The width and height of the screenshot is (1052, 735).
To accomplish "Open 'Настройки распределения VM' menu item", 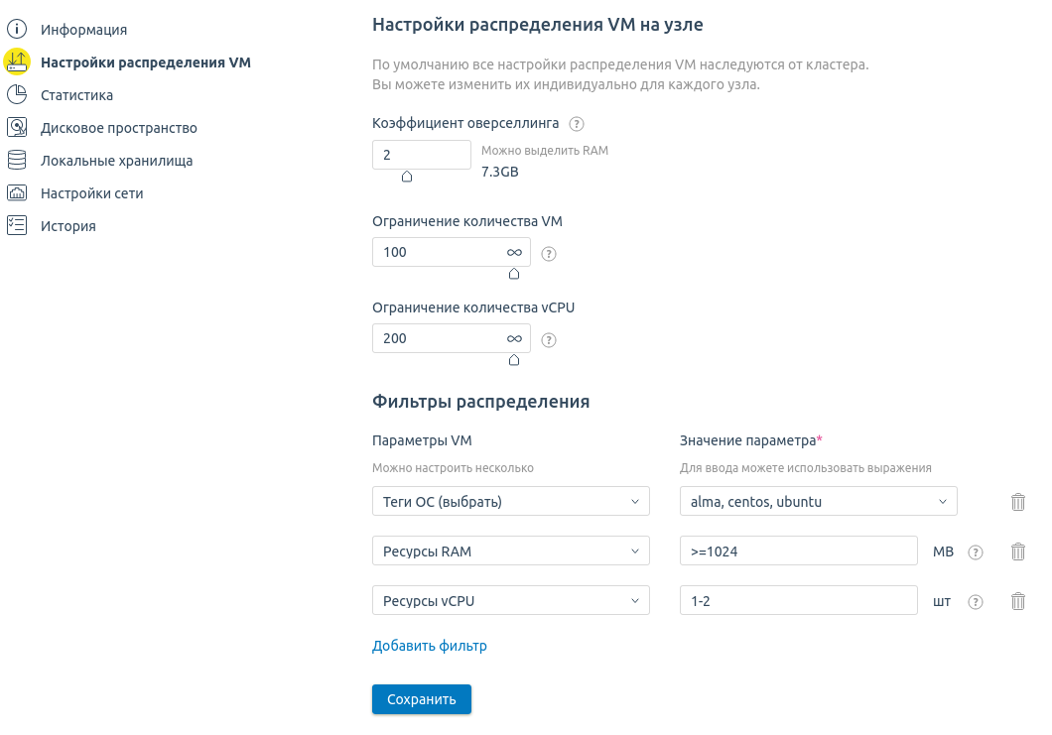I will click(145, 62).
